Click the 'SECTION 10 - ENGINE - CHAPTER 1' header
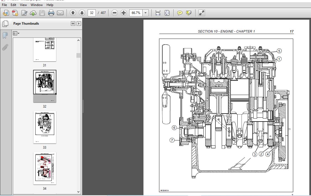 (x=226, y=31)
